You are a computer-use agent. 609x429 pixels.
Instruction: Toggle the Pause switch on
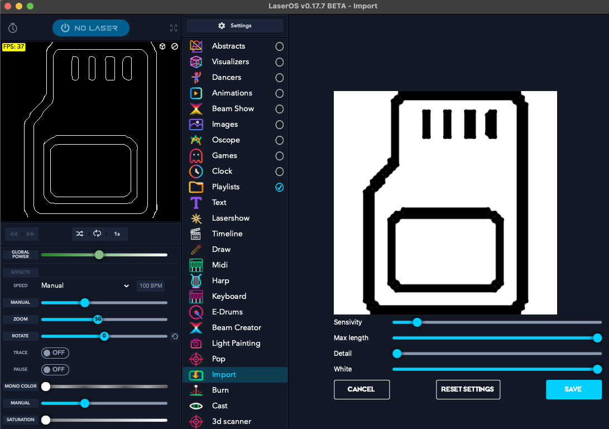(55, 369)
